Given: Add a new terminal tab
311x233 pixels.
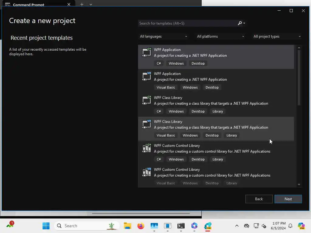Looking at the screenshot, I should point(82,4).
